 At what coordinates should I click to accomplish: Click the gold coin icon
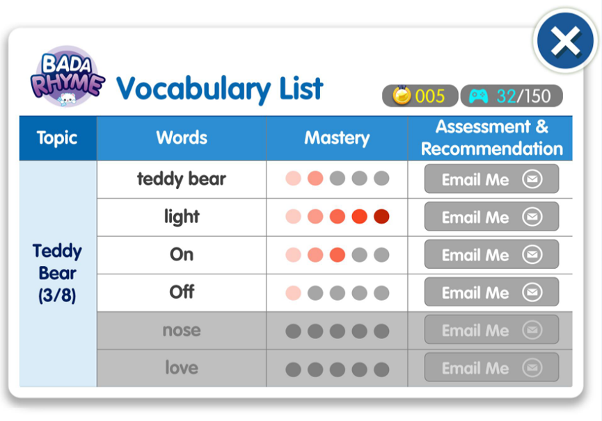coord(402,95)
